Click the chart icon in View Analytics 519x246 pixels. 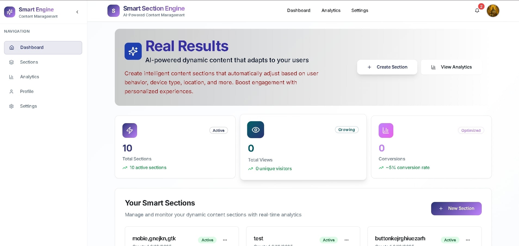(x=434, y=67)
